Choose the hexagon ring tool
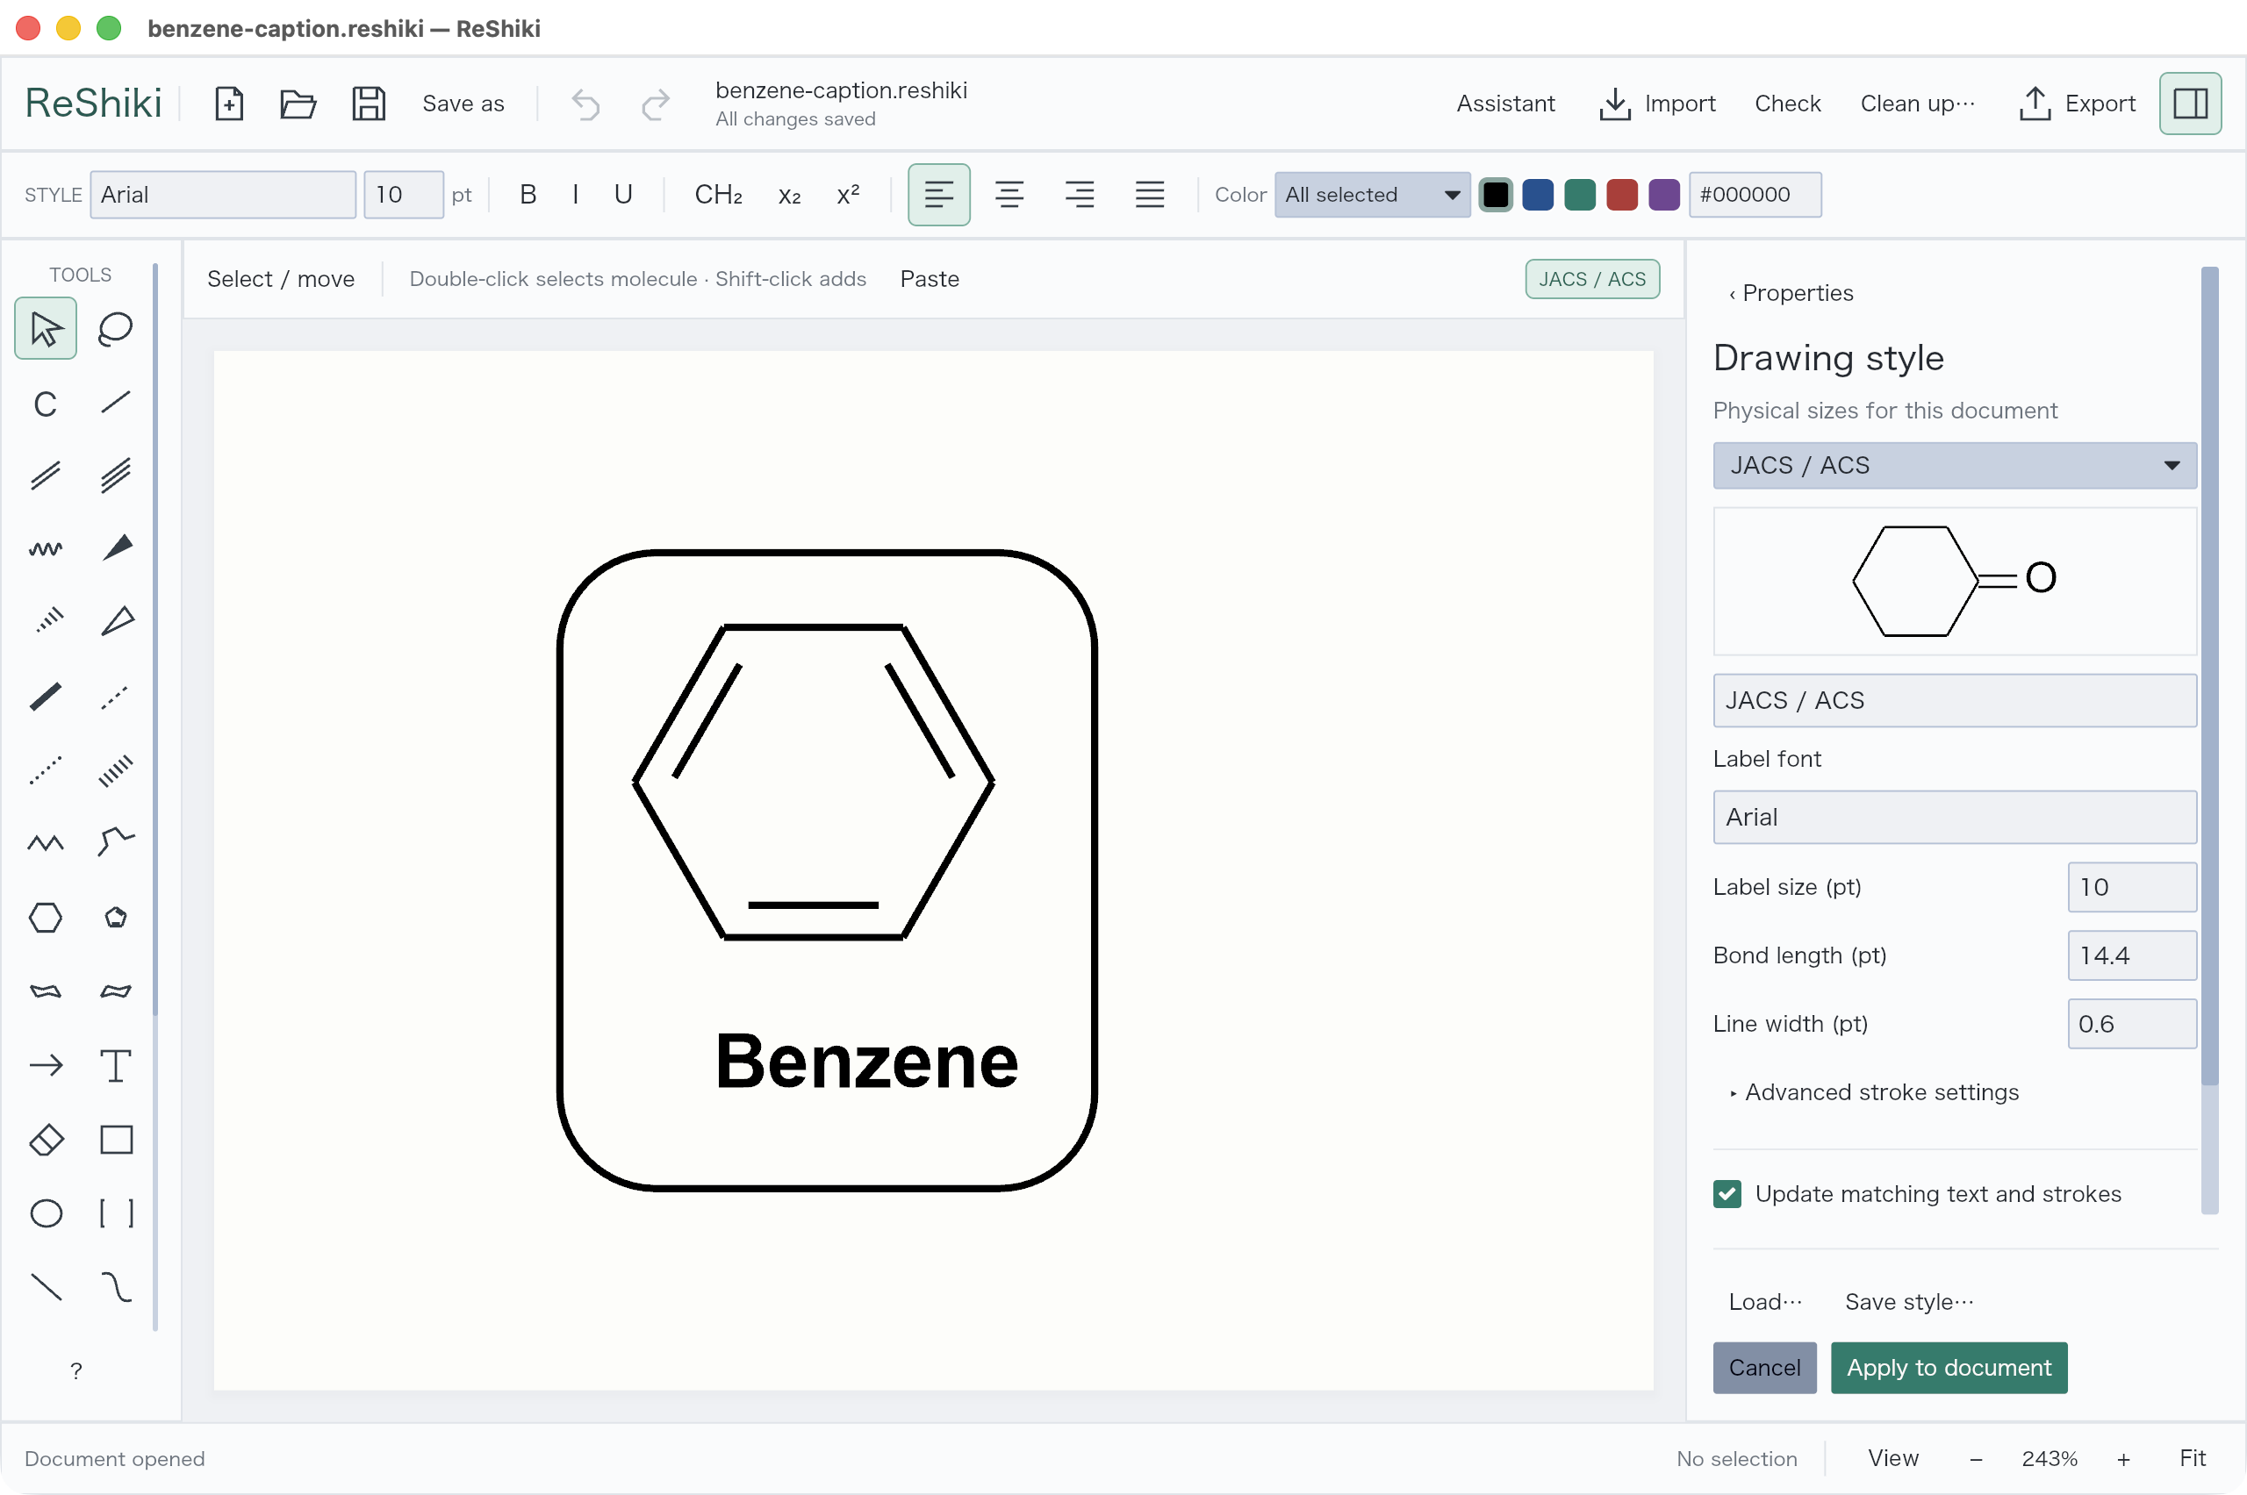2247x1495 pixels. (46, 919)
